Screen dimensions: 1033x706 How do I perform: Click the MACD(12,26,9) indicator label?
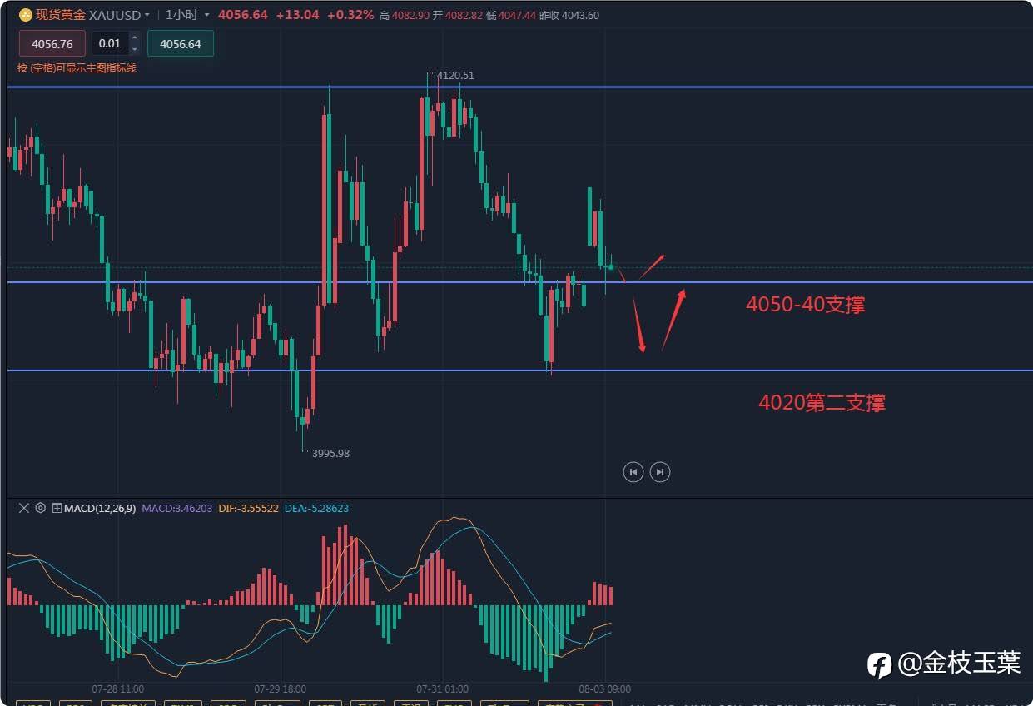[x=100, y=508]
